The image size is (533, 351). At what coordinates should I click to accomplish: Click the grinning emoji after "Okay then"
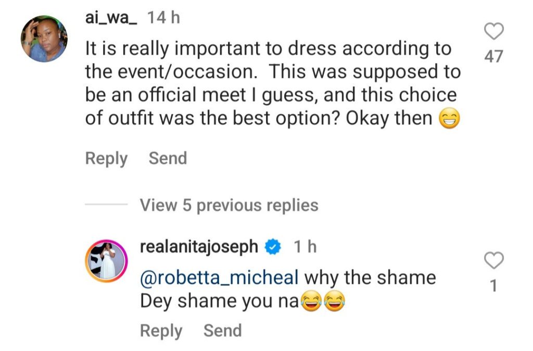coord(449,120)
